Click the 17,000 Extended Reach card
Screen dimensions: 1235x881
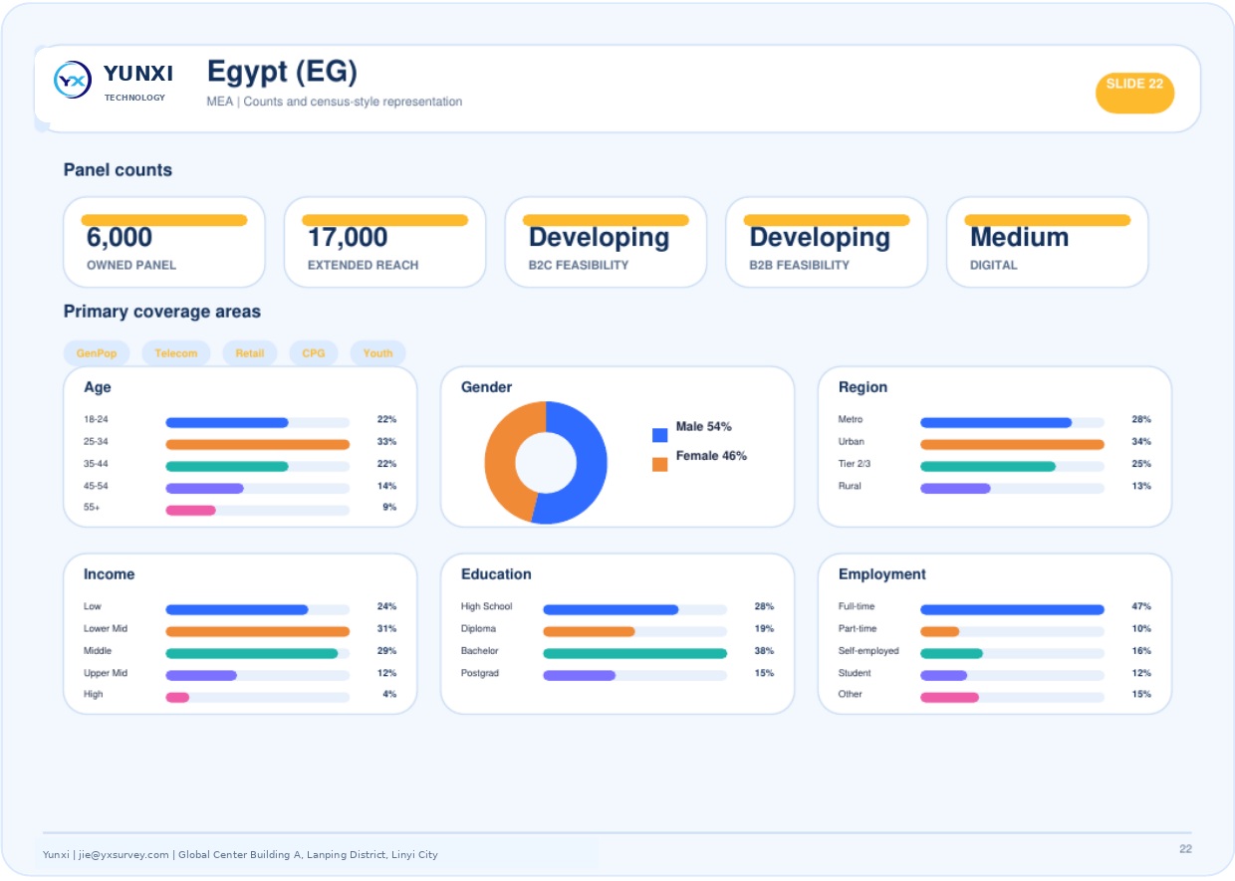coord(385,242)
